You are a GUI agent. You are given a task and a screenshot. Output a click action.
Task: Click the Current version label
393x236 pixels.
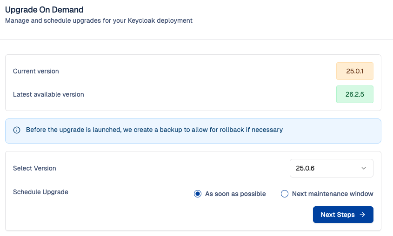(x=36, y=71)
